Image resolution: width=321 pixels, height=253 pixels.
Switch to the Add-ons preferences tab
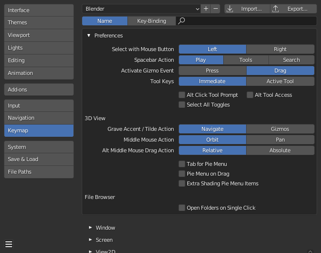39,90
